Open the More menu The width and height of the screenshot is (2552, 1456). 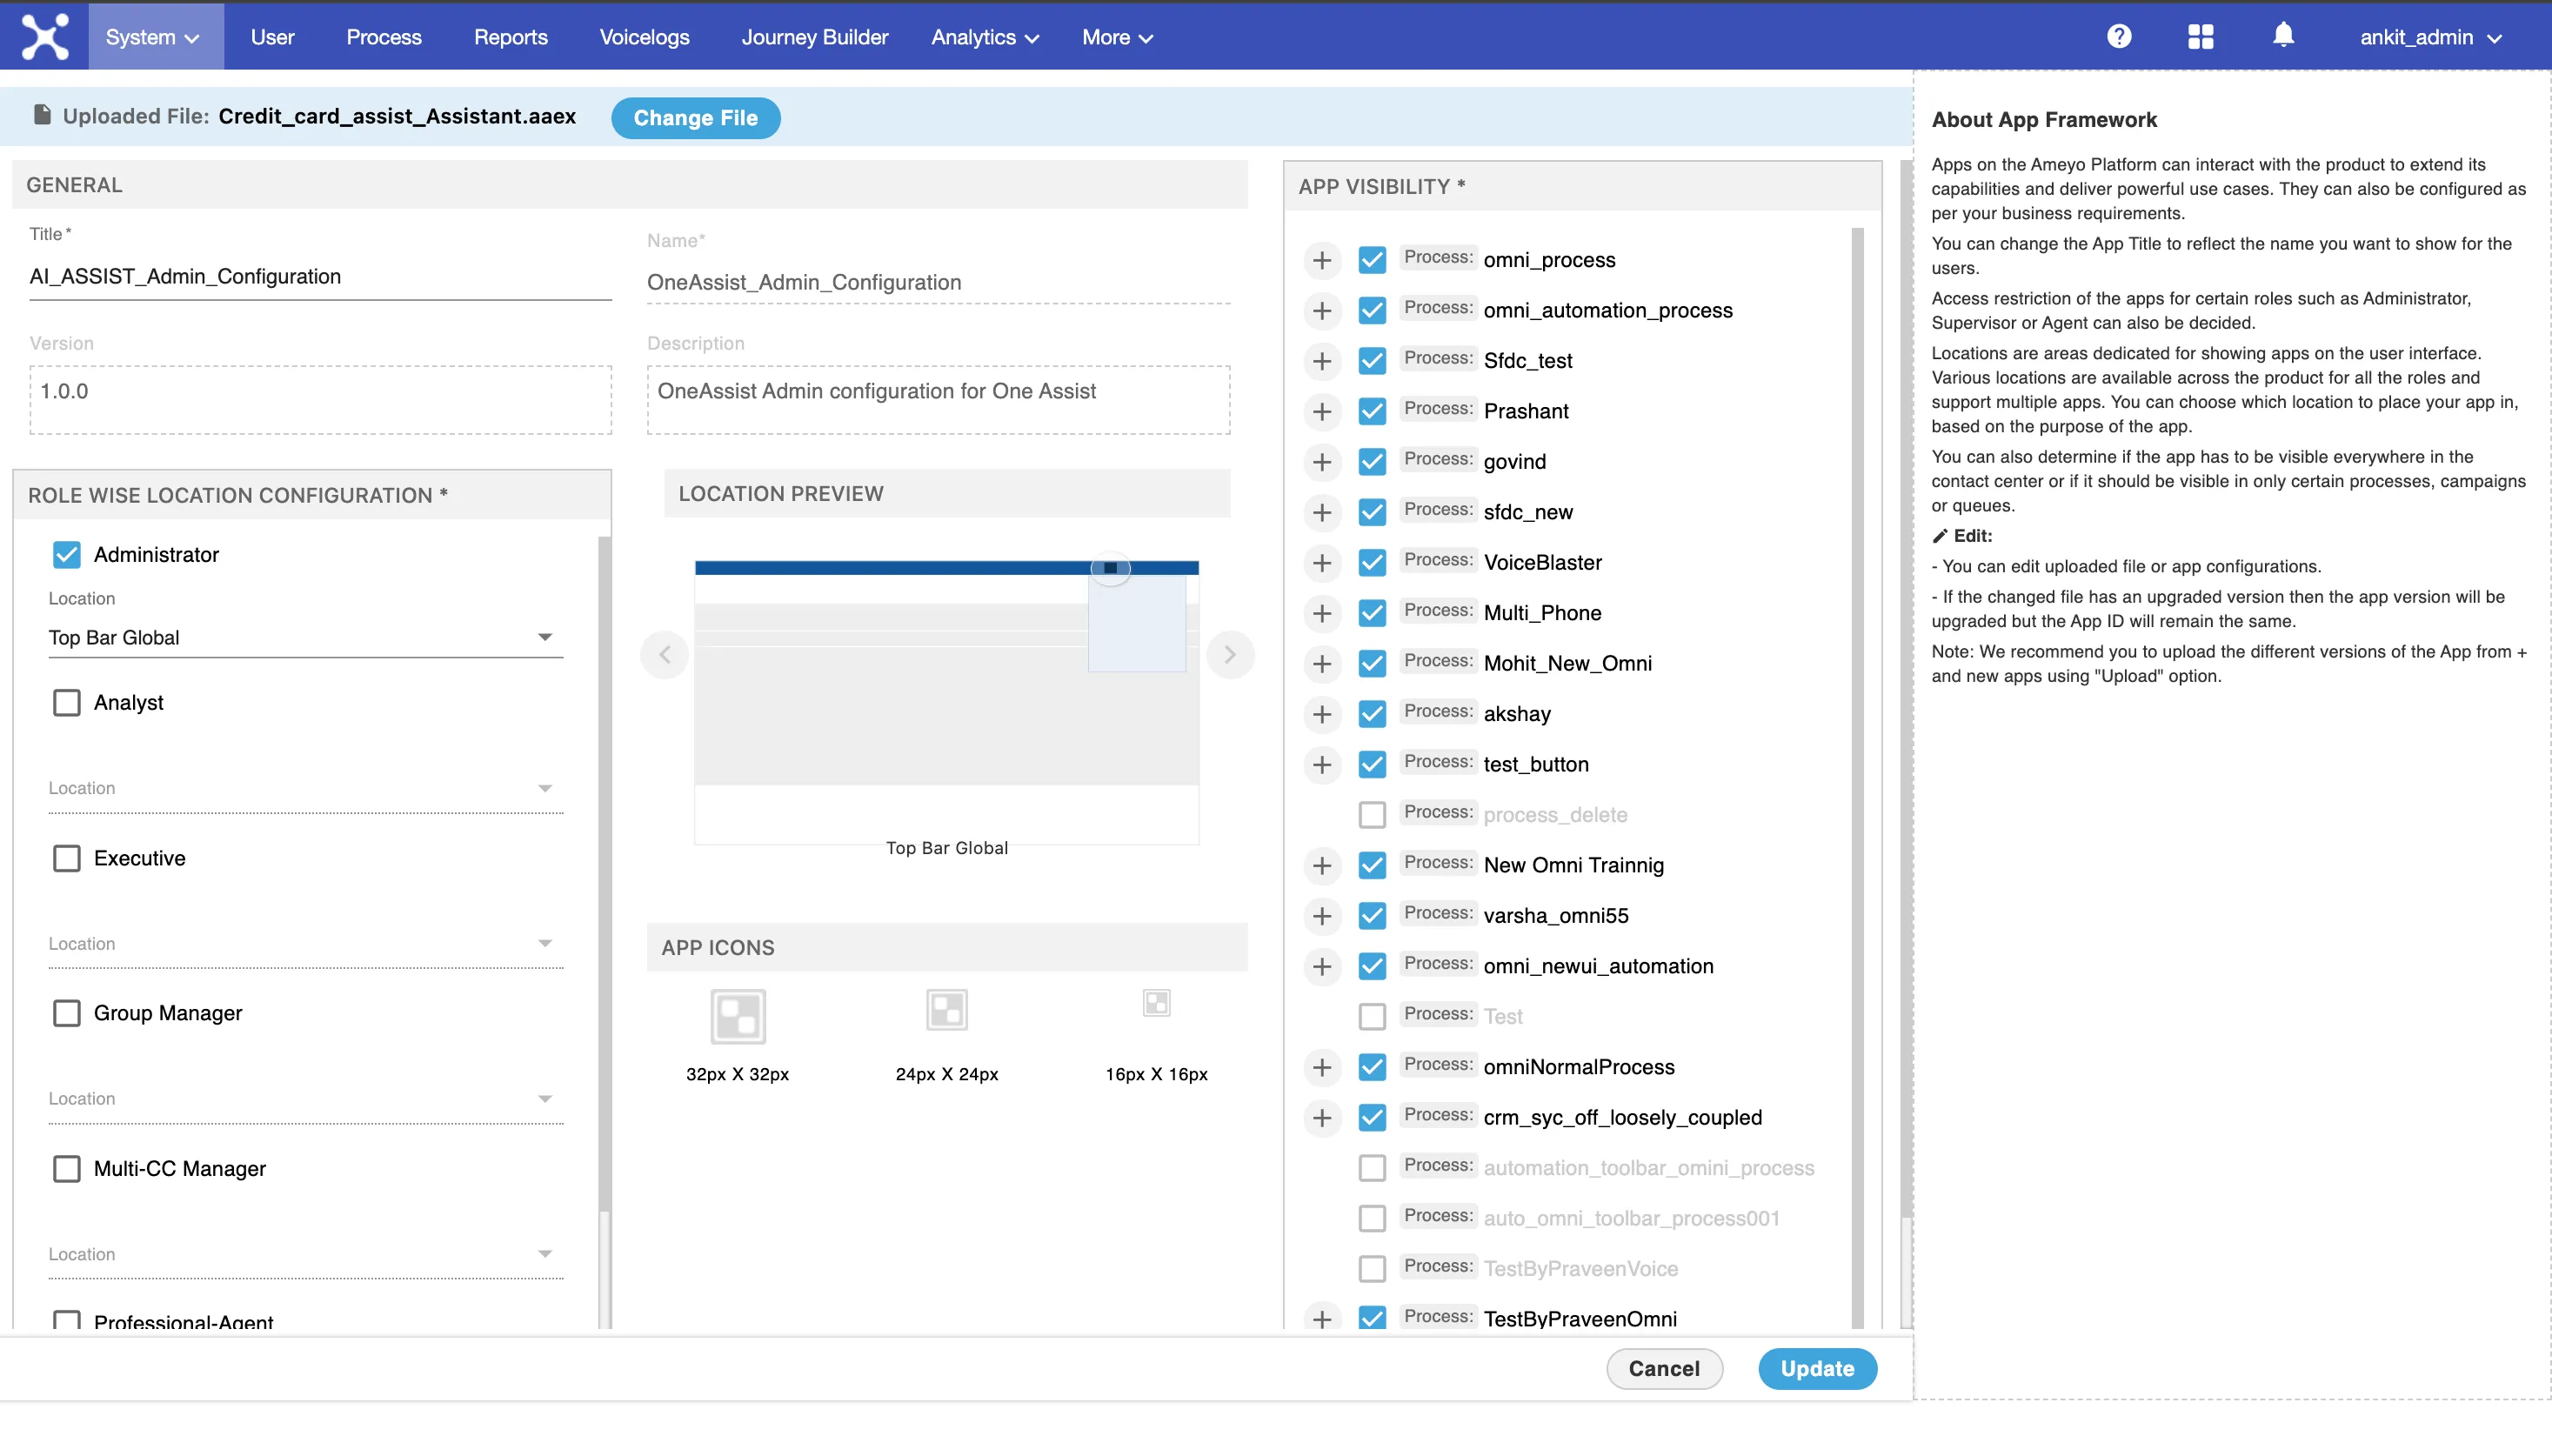click(x=1117, y=37)
